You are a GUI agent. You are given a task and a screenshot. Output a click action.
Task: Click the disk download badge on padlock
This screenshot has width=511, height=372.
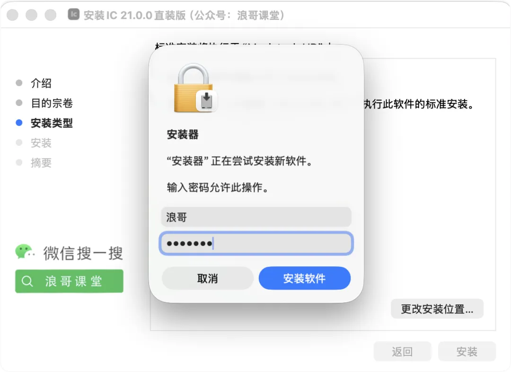206,101
